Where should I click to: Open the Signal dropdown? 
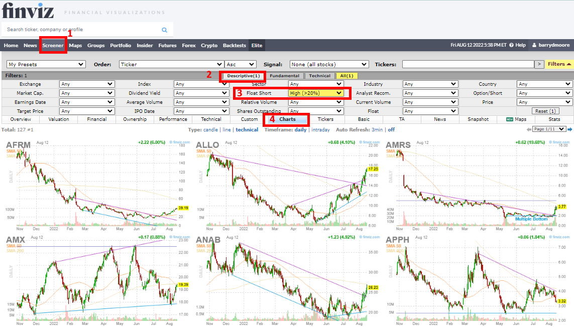point(328,64)
